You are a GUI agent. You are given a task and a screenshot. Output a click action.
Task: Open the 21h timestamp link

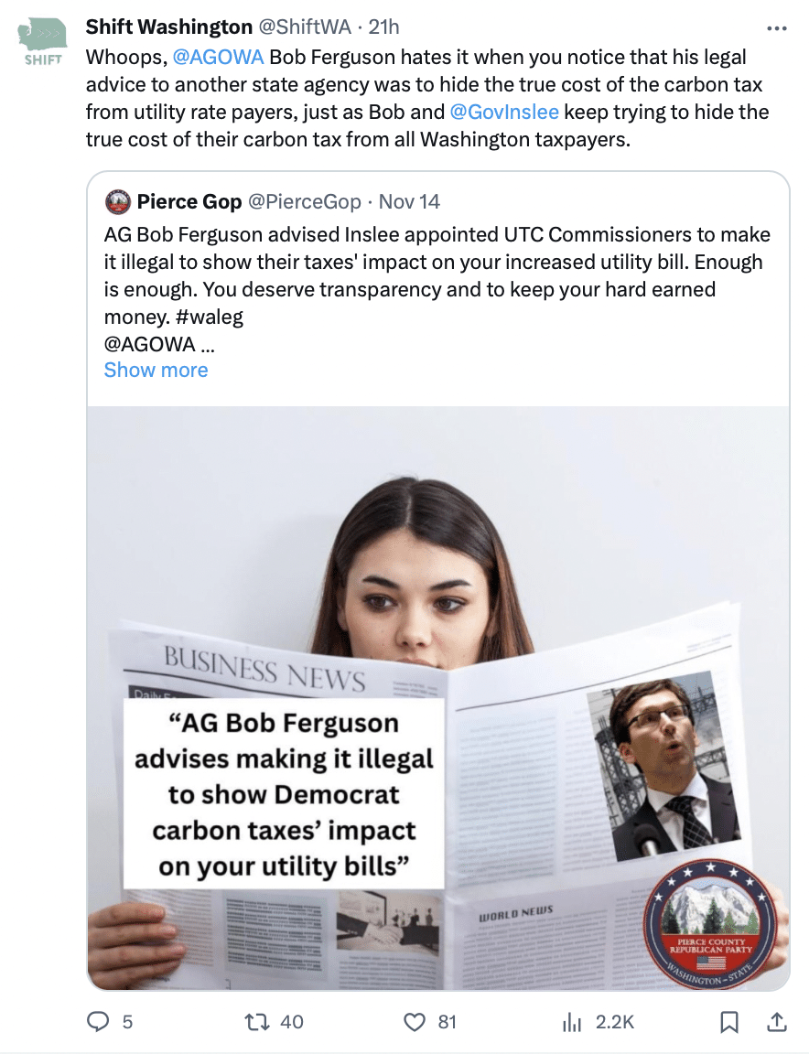[x=384, y=27]
